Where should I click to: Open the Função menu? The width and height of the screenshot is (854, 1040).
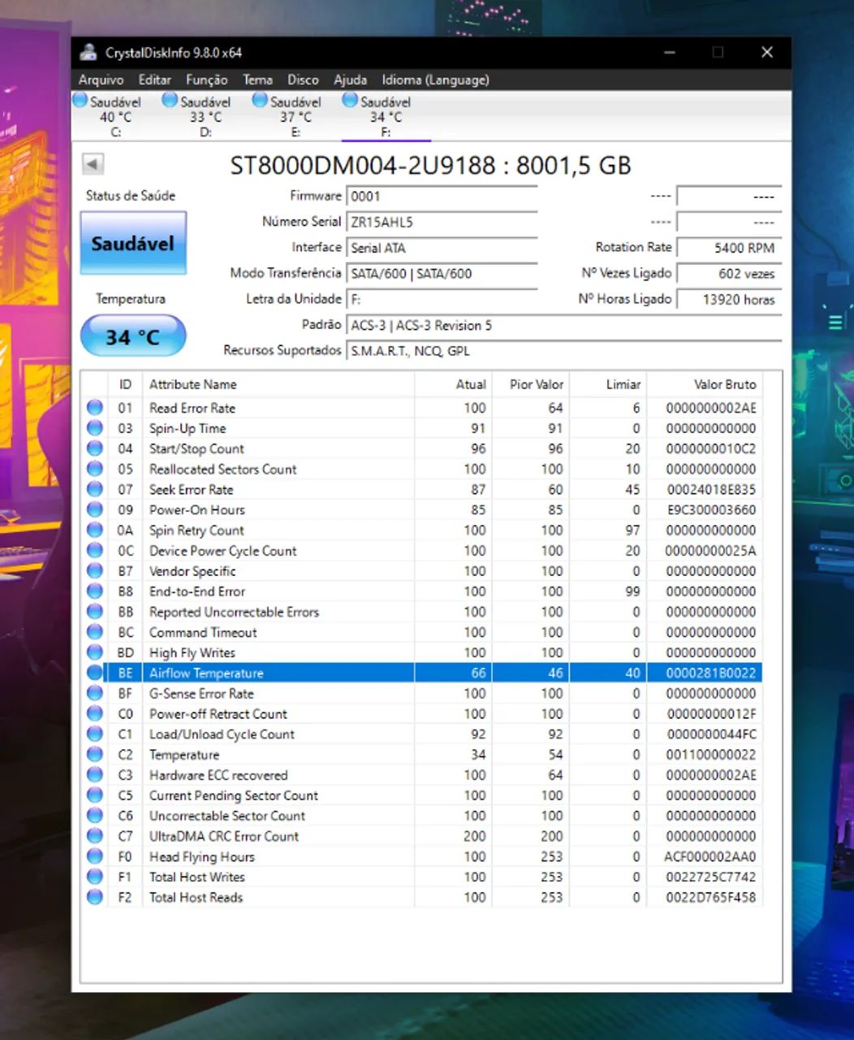(x=206, y=80)
